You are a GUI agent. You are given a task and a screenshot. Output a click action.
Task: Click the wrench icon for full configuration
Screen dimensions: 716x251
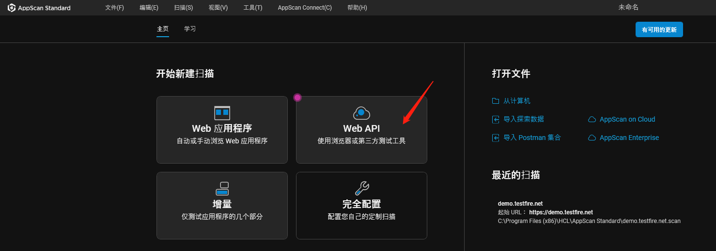361,189
